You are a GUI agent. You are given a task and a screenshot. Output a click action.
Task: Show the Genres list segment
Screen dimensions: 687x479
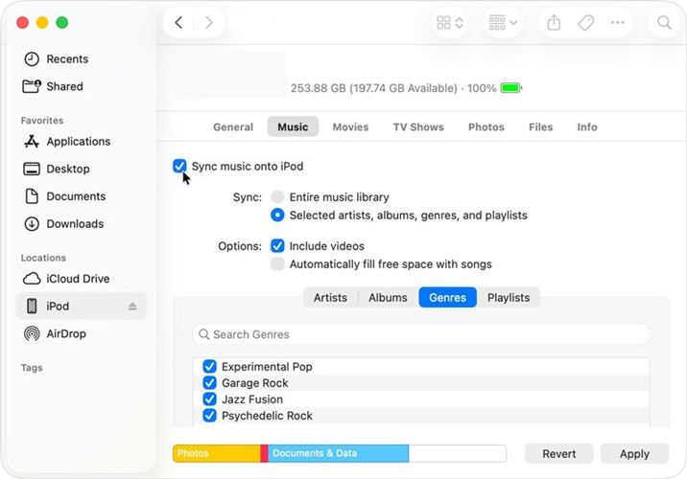click(x=447, y=298)
